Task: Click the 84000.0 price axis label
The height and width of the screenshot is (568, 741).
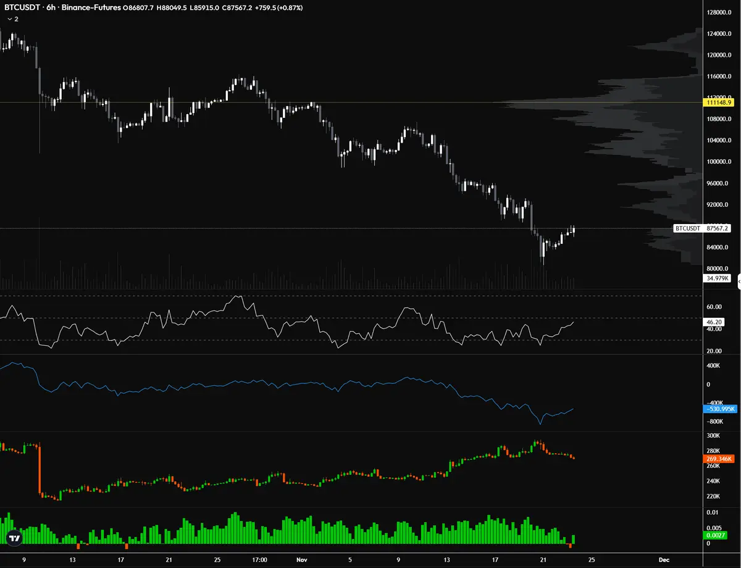Action: coord(718,248)
